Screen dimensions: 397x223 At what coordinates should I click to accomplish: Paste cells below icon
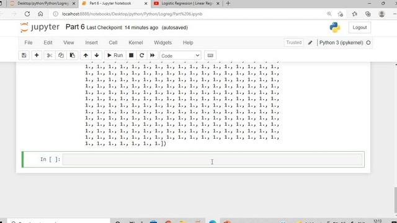[72, 55]
